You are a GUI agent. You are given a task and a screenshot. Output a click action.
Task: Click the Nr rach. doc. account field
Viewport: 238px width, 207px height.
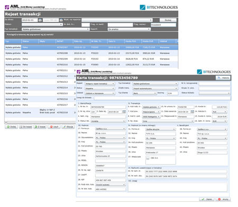[x=186, y=176]
